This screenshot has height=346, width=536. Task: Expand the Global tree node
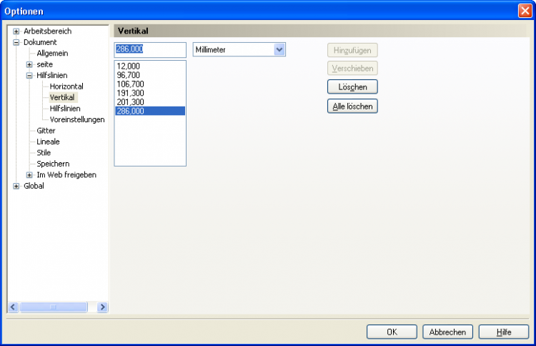(16, 186)
